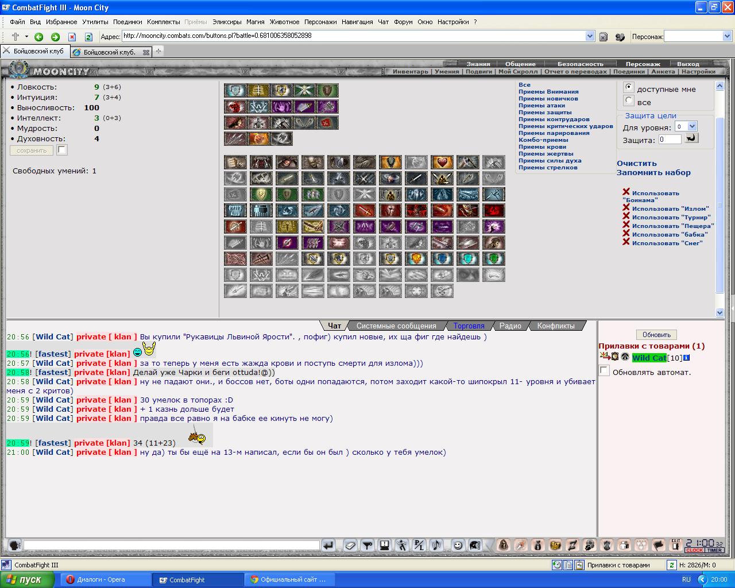This screenshot has height=588, width=735.
Task: Open the Эликсиры menu
Action: click(x=227, y=22)
